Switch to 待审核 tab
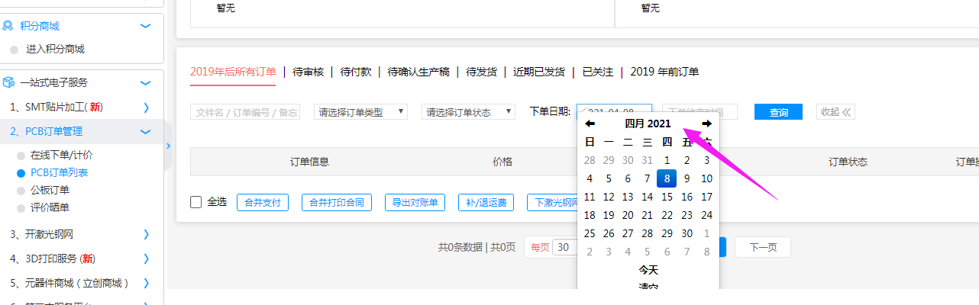This screenshot has width=979, height=305. coord(308,72)
